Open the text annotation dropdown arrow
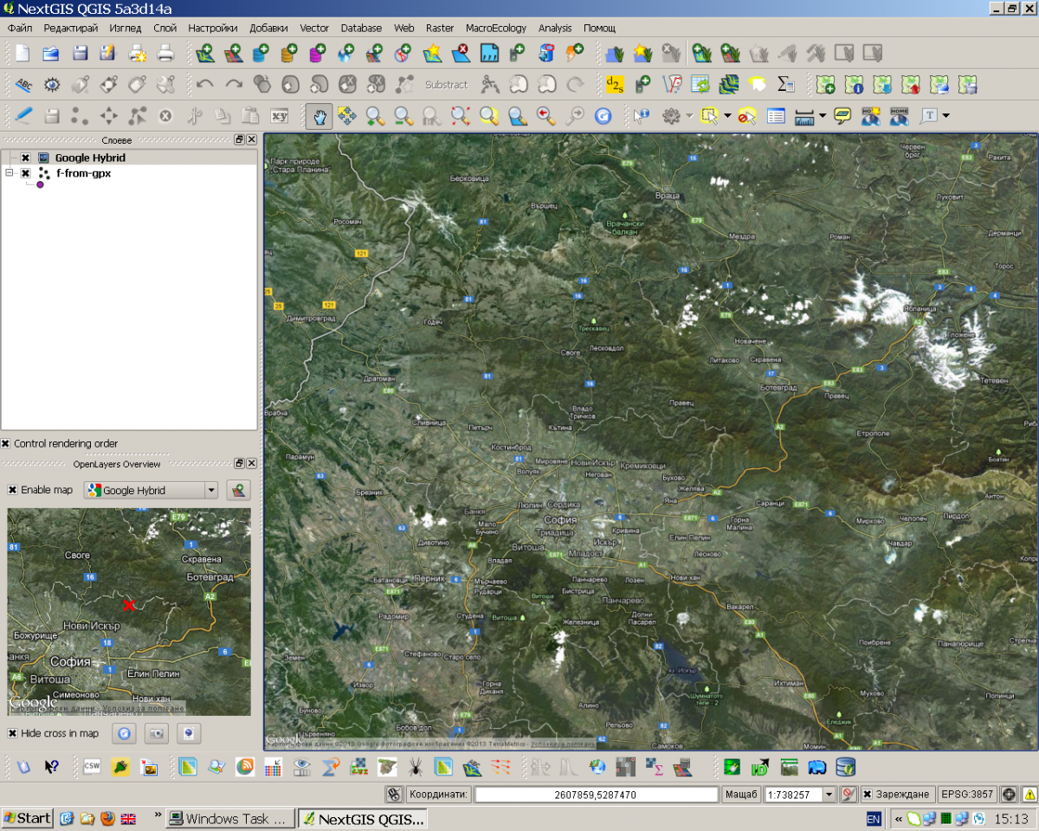 click(x=945, y=116)
